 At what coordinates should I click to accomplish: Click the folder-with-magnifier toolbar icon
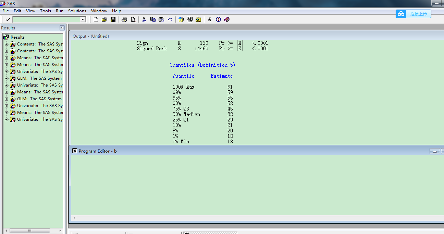pyautogui.click(x=198, y=19)
